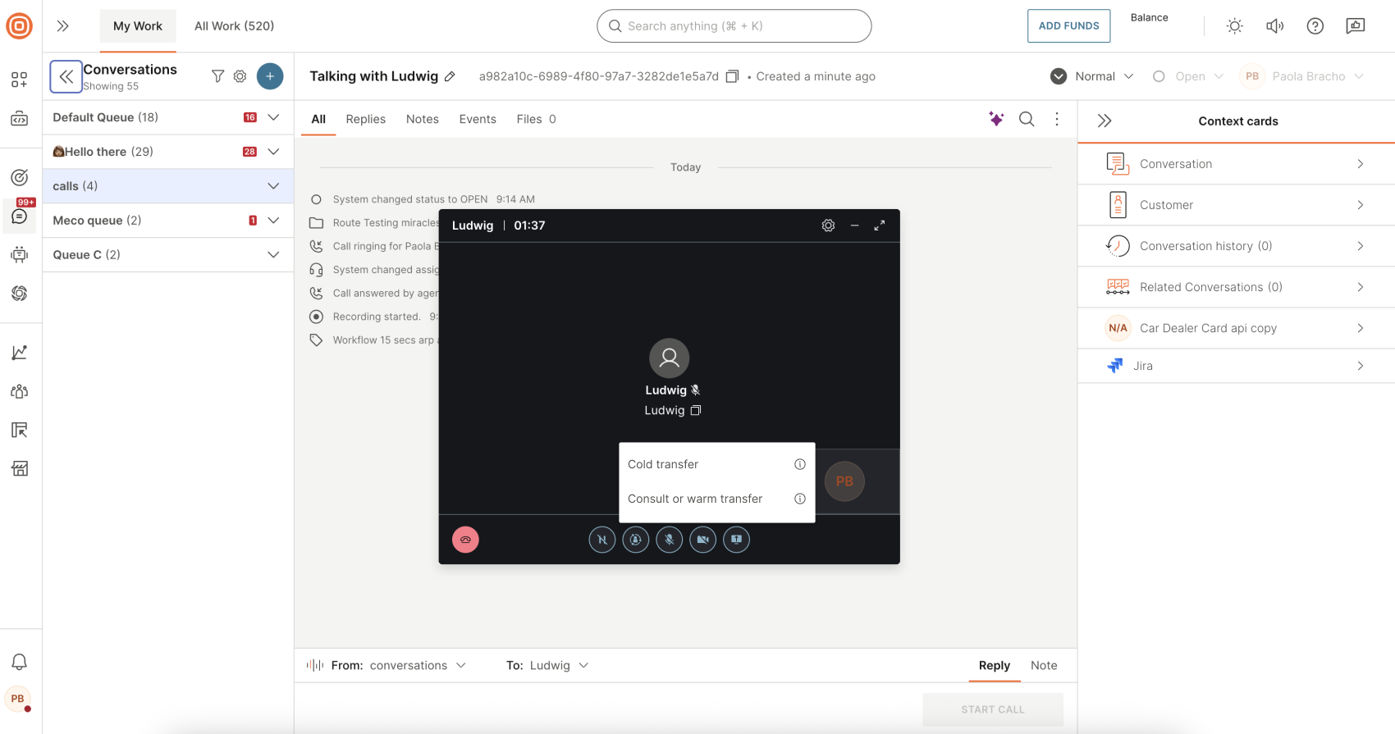This screenshot has width=1395, height=734.
Task: Hang up the call with Ludwig
Action: (x=465, y=540)
